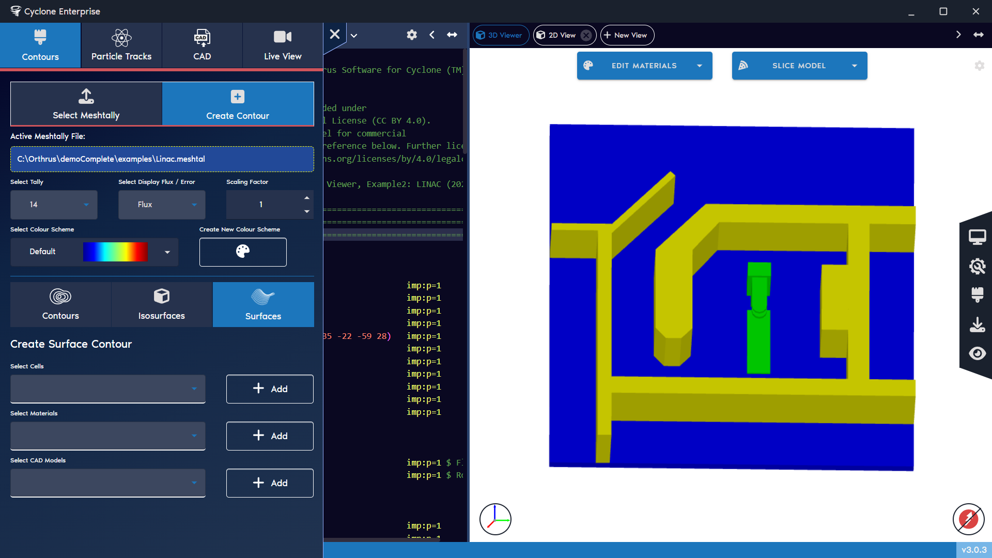Open the render settings wrench icon on right sidebar
This screenshot has height=558, width=992.
tap(978, 267)
